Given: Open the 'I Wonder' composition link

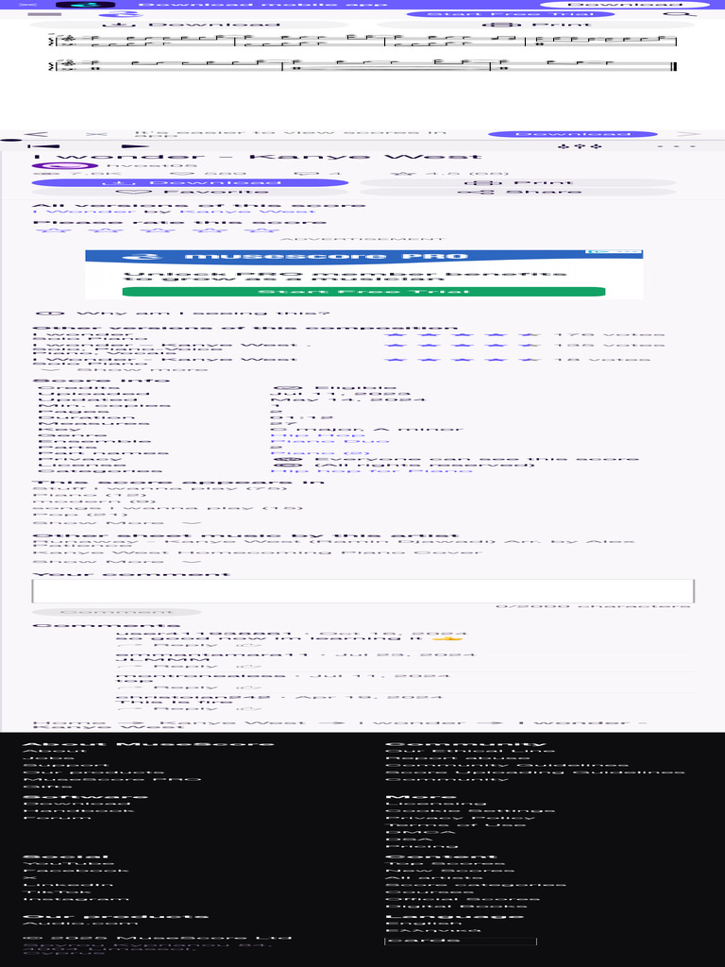Looking at the screenshot, I should coord(84,212).
